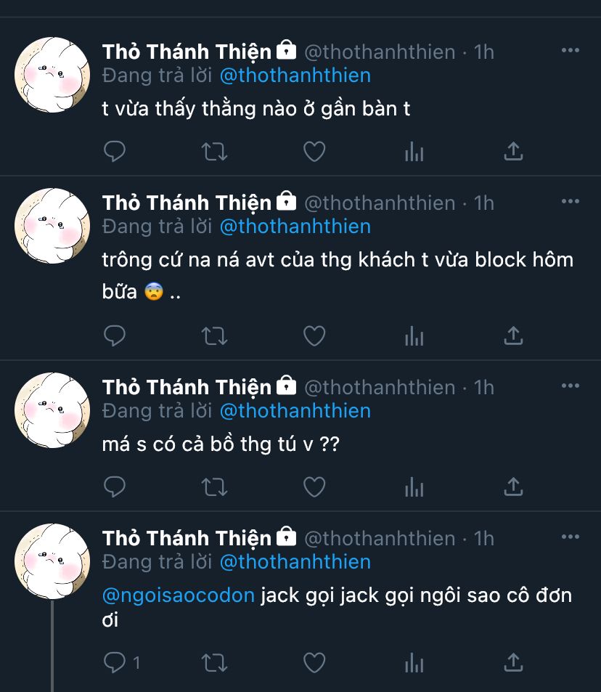The height and width of the screenshot is (692, 601).
Task: Open more options on 'gần bàn t' tweet
Action: coord(570,50)
